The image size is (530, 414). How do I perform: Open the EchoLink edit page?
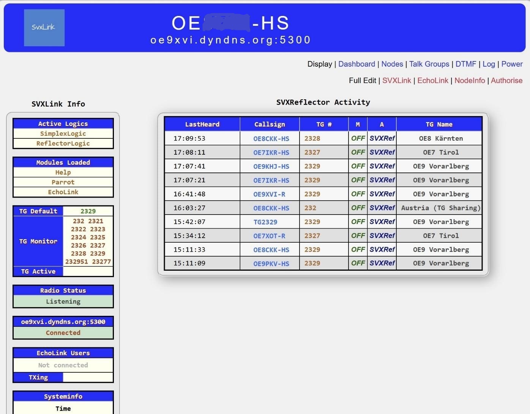pyautogui.click(x=432, y=80)
